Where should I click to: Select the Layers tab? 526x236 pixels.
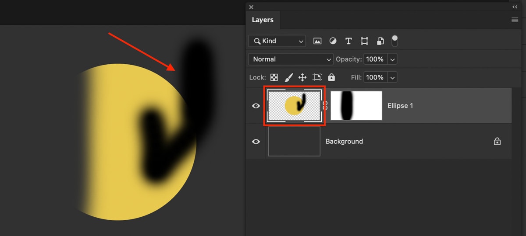click(x=263, y=20)
